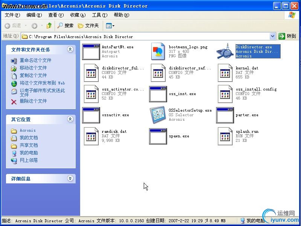
Task: Maximize the explorer window
Action: pyautogui.click(x=286, y=6)
